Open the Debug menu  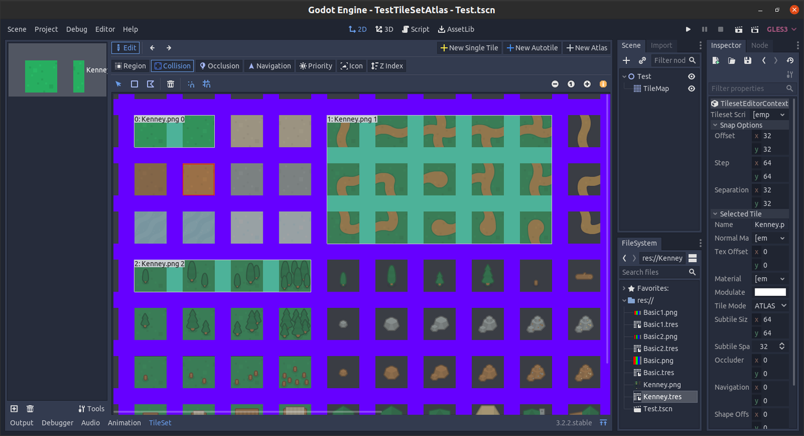coord(77,30)
